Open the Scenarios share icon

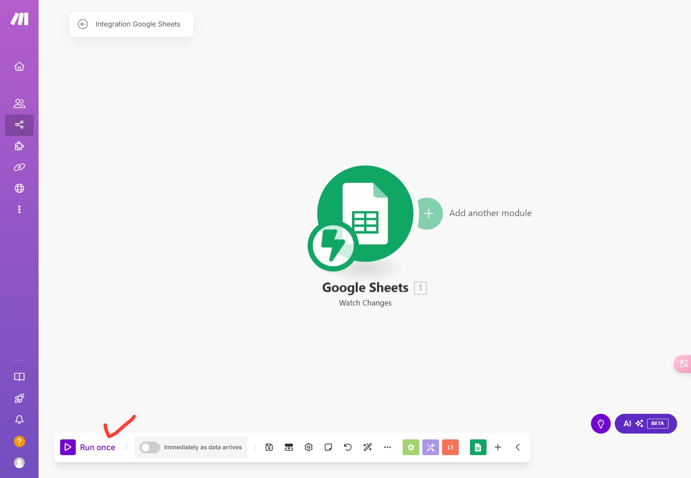[19, 125]
